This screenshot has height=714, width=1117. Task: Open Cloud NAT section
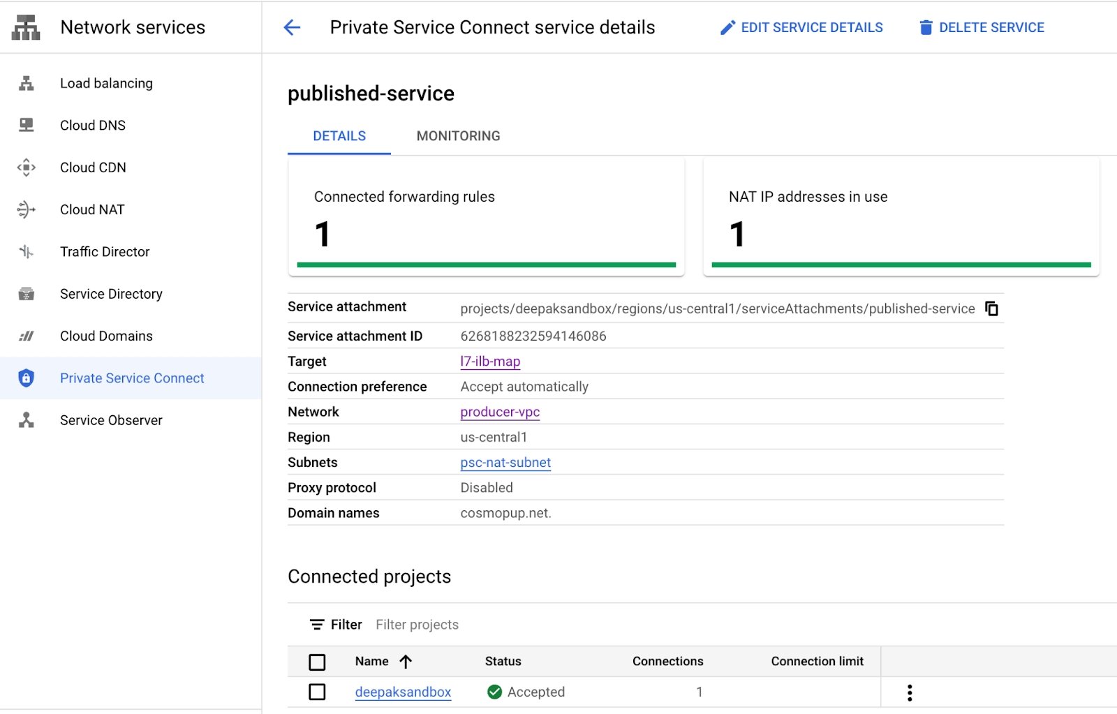(92, 209)
